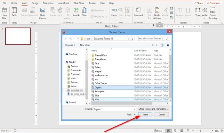Click the change view icon

pos(153,45)
